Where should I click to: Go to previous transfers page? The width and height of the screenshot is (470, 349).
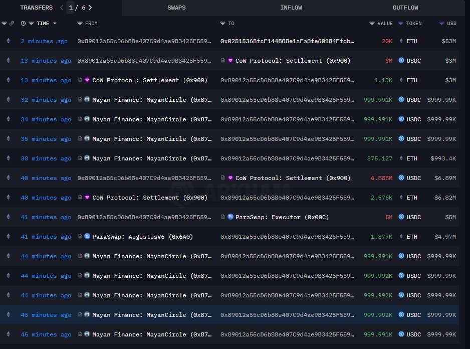pyautogui.click(x=62, y=8)
